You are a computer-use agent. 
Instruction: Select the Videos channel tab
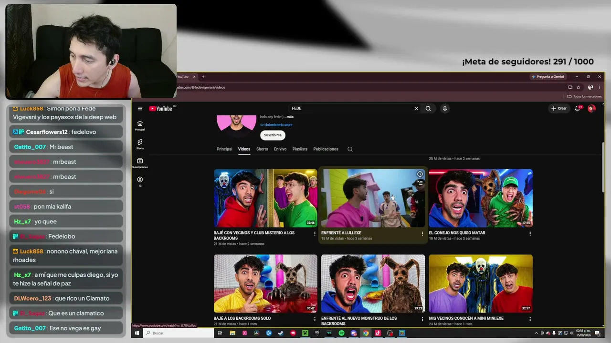click(244, 149)
